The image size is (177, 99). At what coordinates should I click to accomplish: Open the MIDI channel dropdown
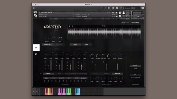(56, 16)
